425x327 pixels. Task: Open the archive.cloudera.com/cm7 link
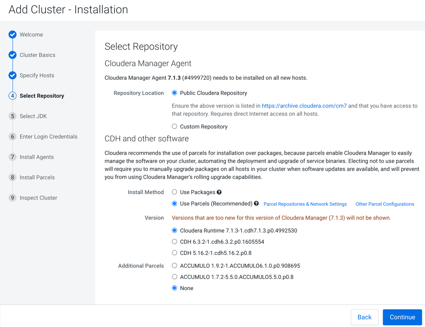(304, 106)
